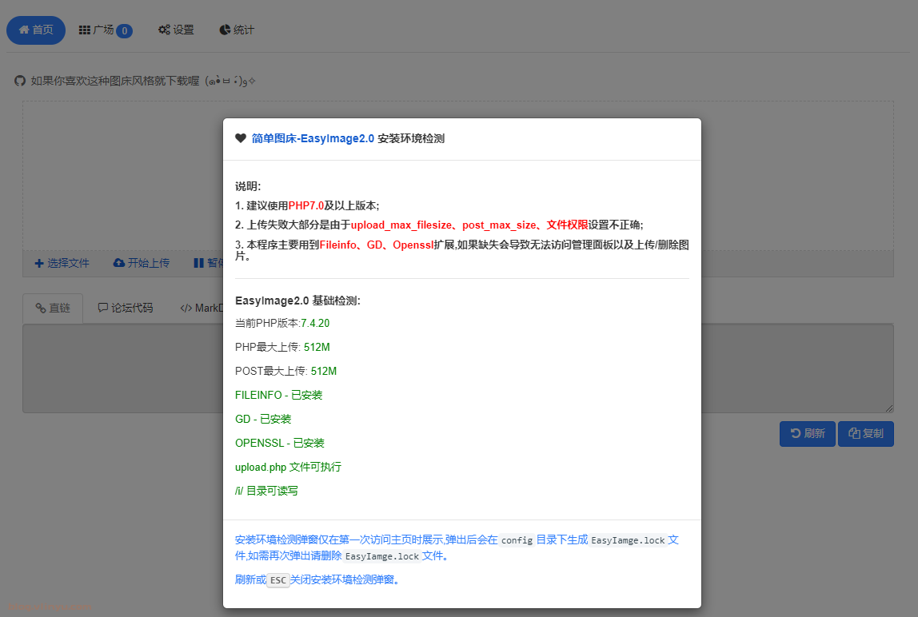Click inside the links output text area
The height and width of the screenshot is (617, 918).
point(120,368)
